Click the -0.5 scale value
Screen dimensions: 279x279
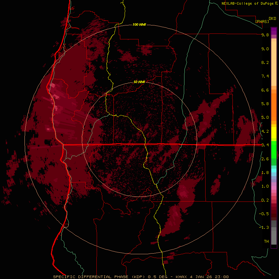264,214
